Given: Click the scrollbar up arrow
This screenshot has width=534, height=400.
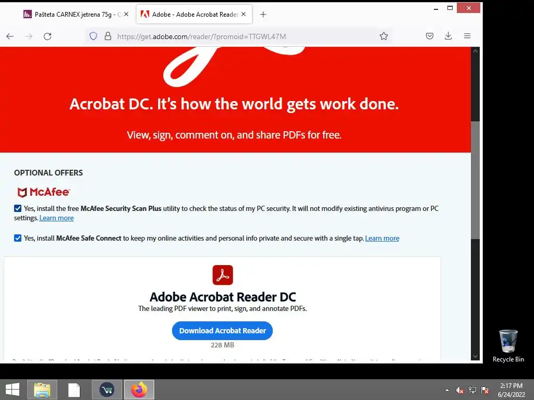Looking at the screenshot, I should pyautogui.click(x=475, y=51).
